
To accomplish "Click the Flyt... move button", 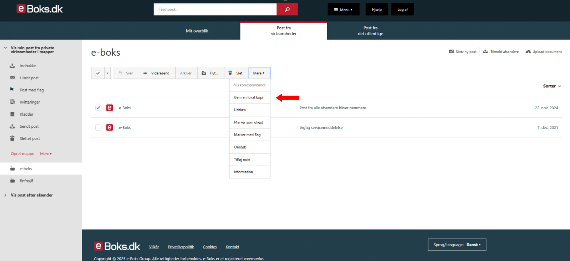I will [x=211, y=73].
